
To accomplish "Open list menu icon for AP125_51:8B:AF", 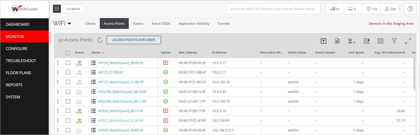I will [x=93, y=72].
